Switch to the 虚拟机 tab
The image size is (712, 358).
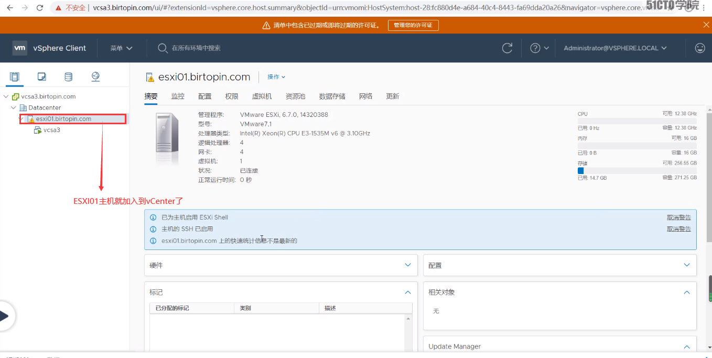point(262,96)
